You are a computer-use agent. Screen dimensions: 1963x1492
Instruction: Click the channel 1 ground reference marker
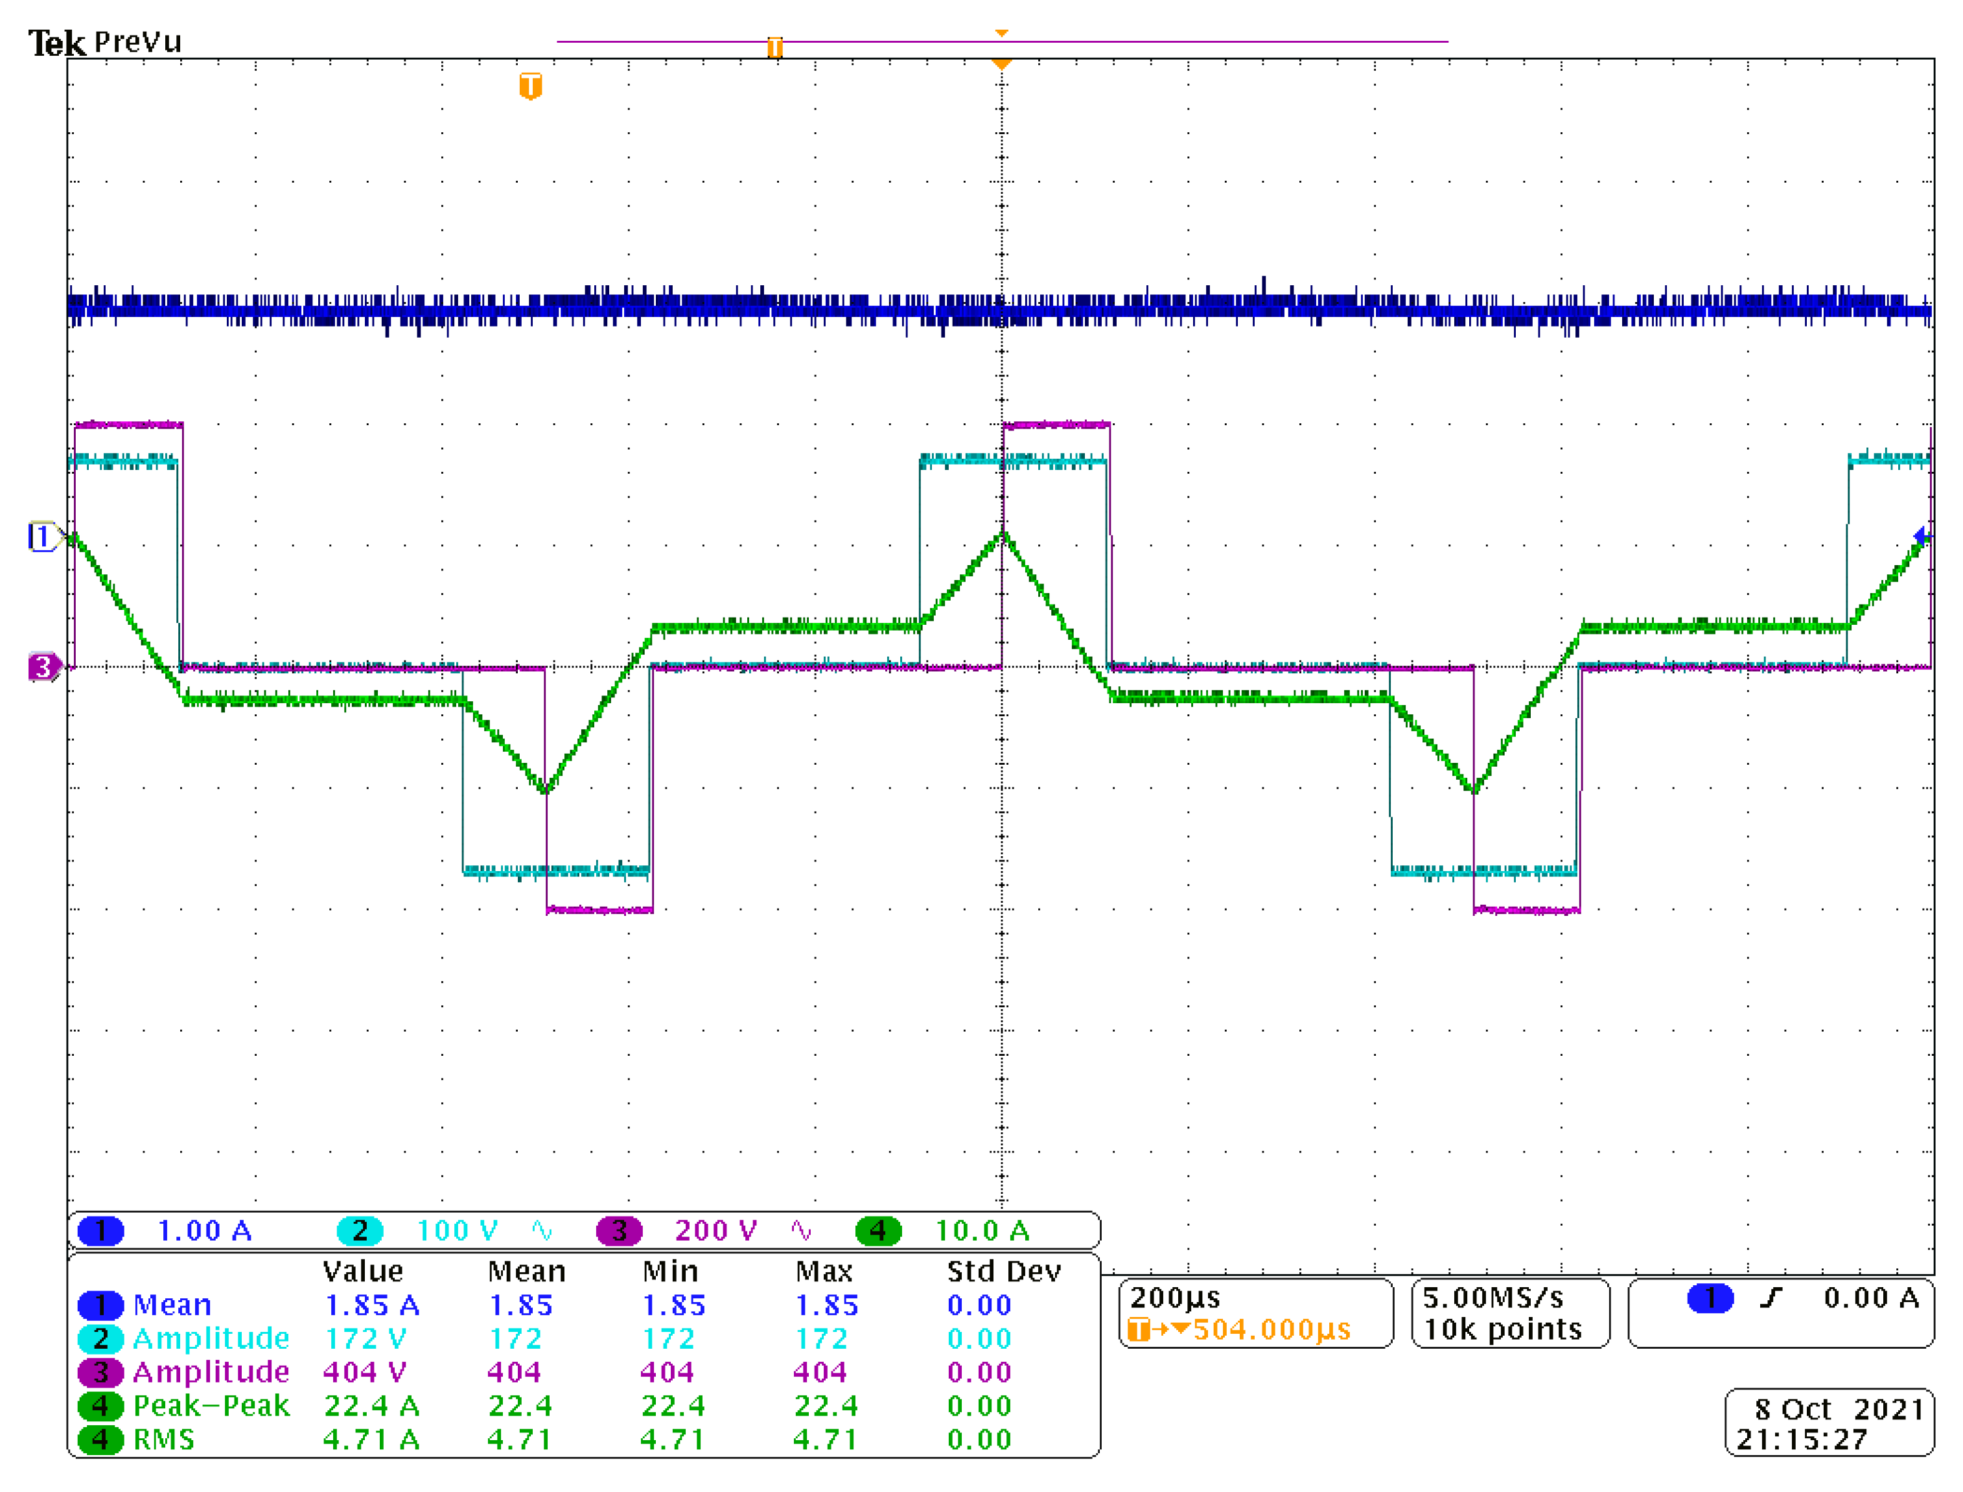(41, 537)
